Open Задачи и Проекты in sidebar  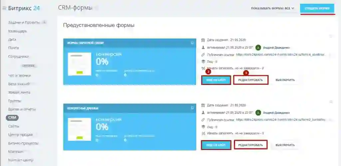pyautogui.click(x=24, y=22)
